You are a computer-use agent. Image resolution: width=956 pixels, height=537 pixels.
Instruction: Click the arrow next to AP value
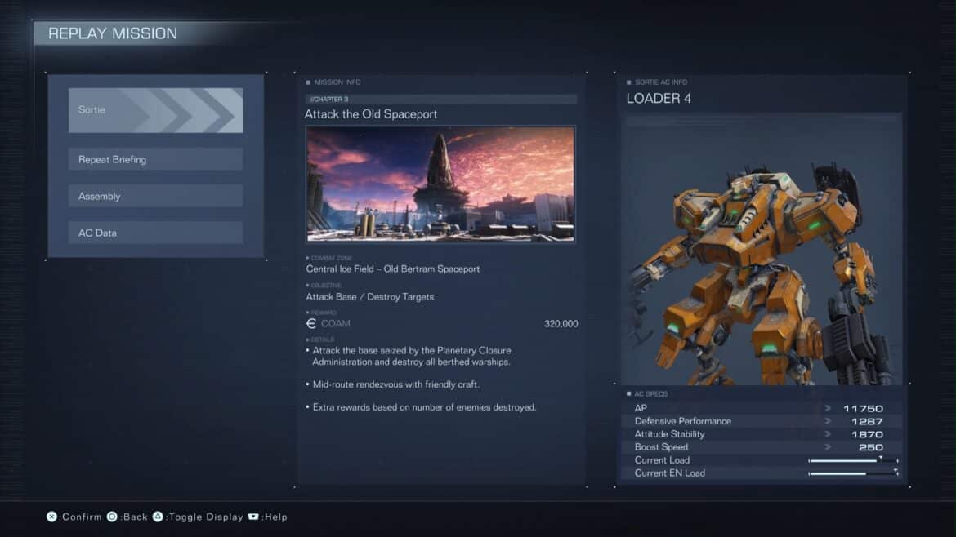coord(828,408)
